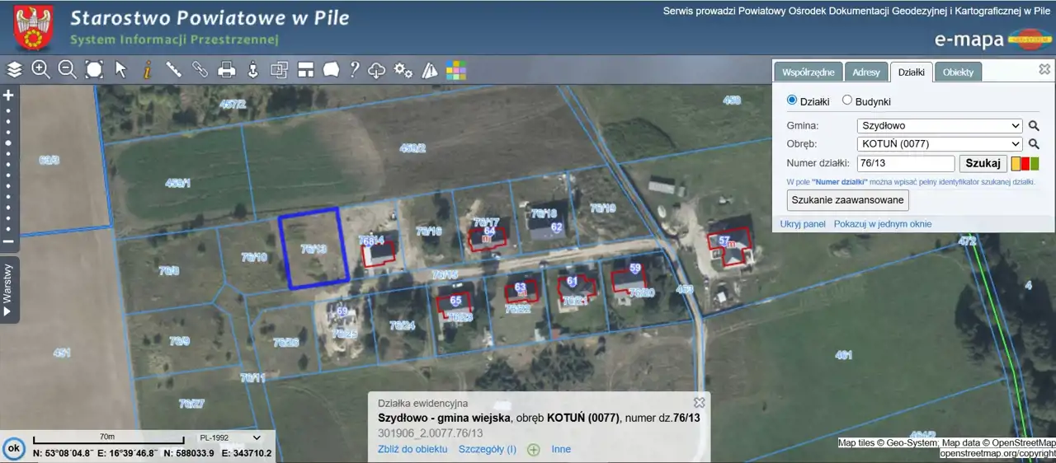Open the question mark help icon
Screen dimensions: 1056x463
point(354,70)
